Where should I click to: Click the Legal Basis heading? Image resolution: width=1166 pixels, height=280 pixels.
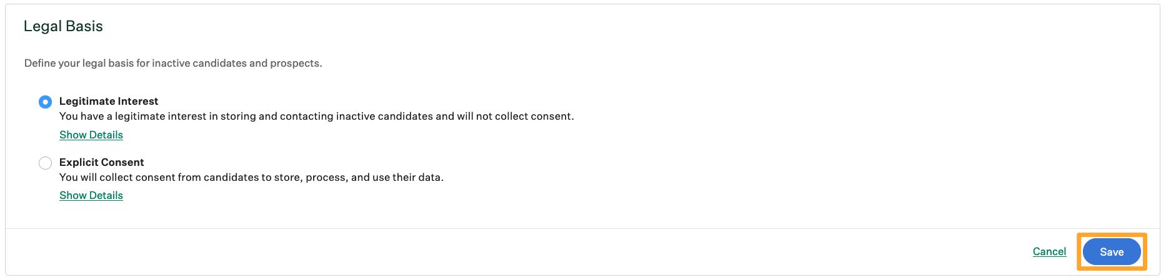click(x=63, y=26)
